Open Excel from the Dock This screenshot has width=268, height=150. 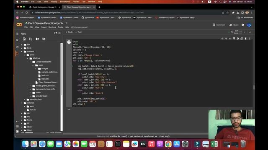(214, 144)
